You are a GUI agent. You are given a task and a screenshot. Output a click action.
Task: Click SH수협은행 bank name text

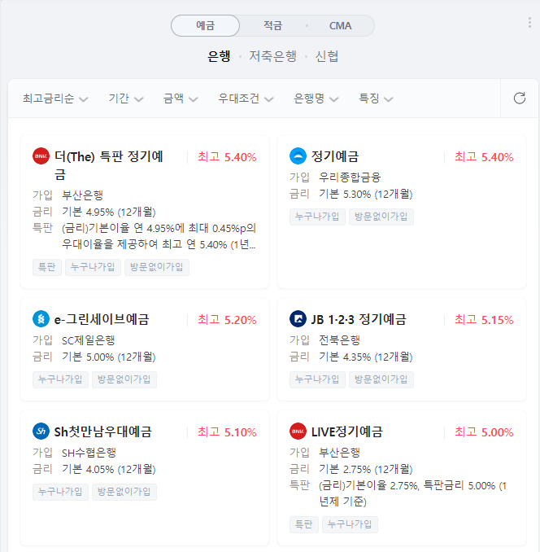(89, 453)
